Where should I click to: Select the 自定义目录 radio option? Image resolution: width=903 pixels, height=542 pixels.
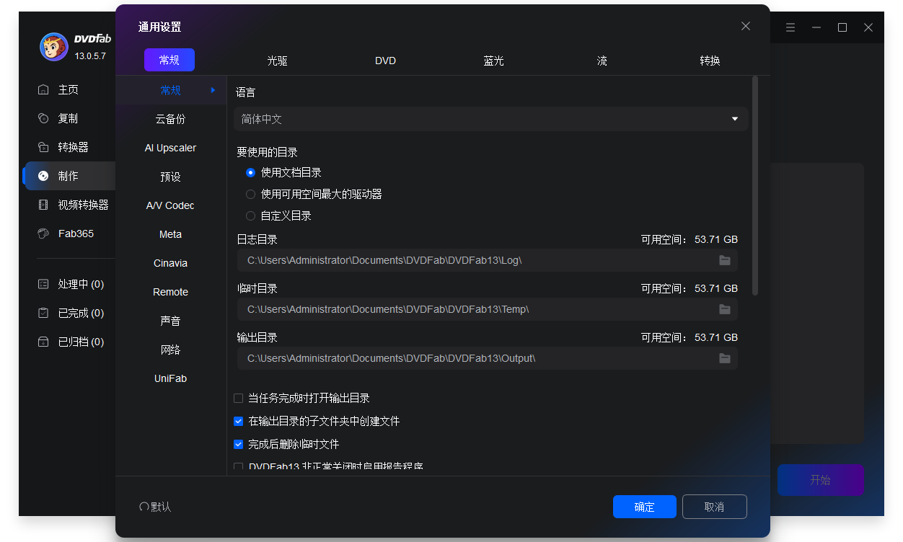[x=250, y=215]
